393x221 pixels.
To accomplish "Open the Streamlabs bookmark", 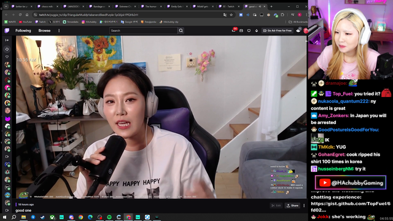I will [x=71, y=22].
